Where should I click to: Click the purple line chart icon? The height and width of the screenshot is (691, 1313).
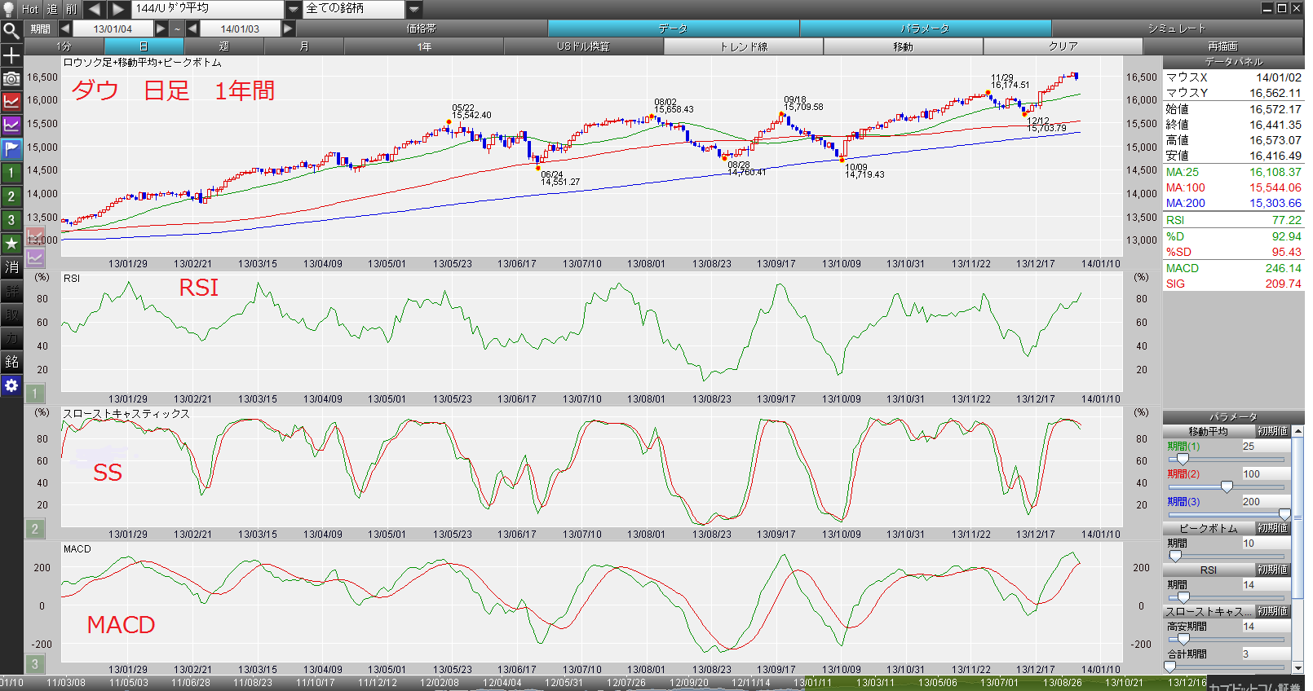(x=11, y=125)
